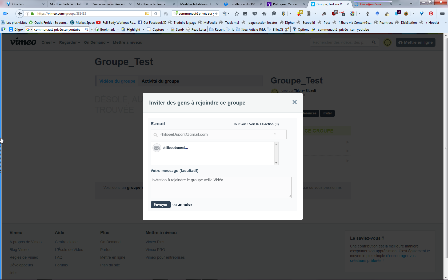This screenshot has width=448, height=280.
Task: Open the Bookmark dropdown arrow in Diigo bar
Action: tap(118, 30)
